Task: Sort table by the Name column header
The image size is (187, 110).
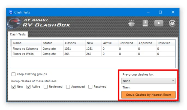Action: [x=26, y=43]
